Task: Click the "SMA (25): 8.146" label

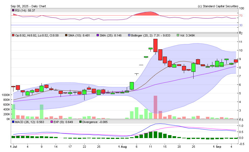Action: [111, 35]
